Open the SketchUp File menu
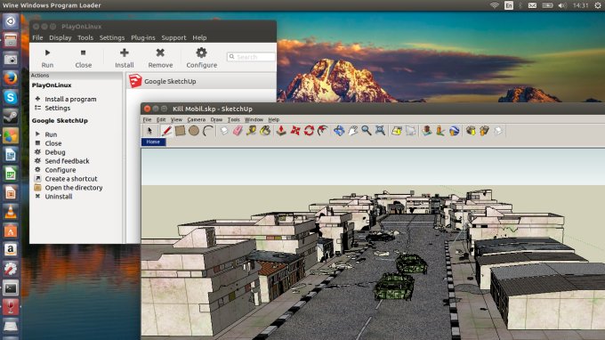605x340 pixels. coord(148,119)
